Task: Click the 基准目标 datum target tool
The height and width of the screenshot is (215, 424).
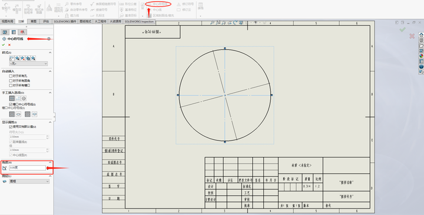Action: click(x=128, y=16)
